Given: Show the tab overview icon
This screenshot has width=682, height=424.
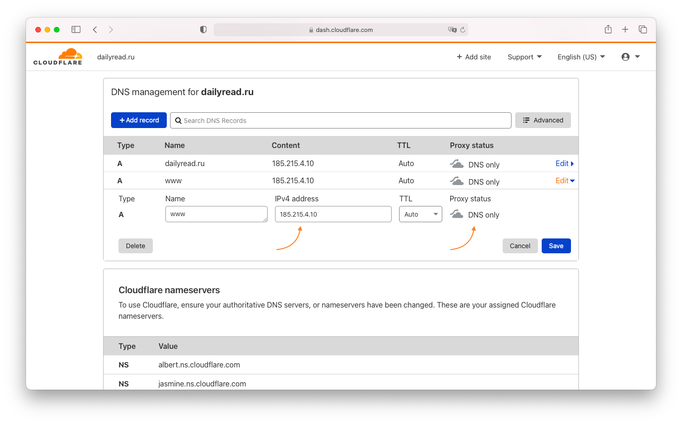Looking at the screenshot, I should [643, 30].
